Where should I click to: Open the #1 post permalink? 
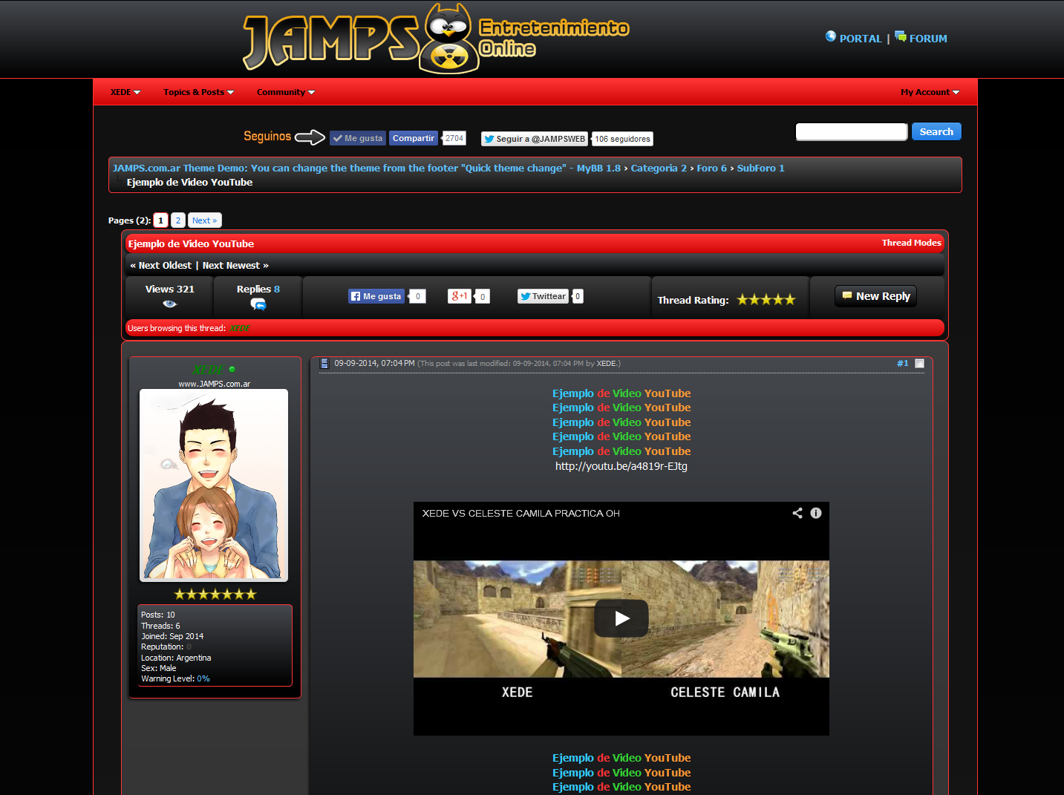(903, 364)
